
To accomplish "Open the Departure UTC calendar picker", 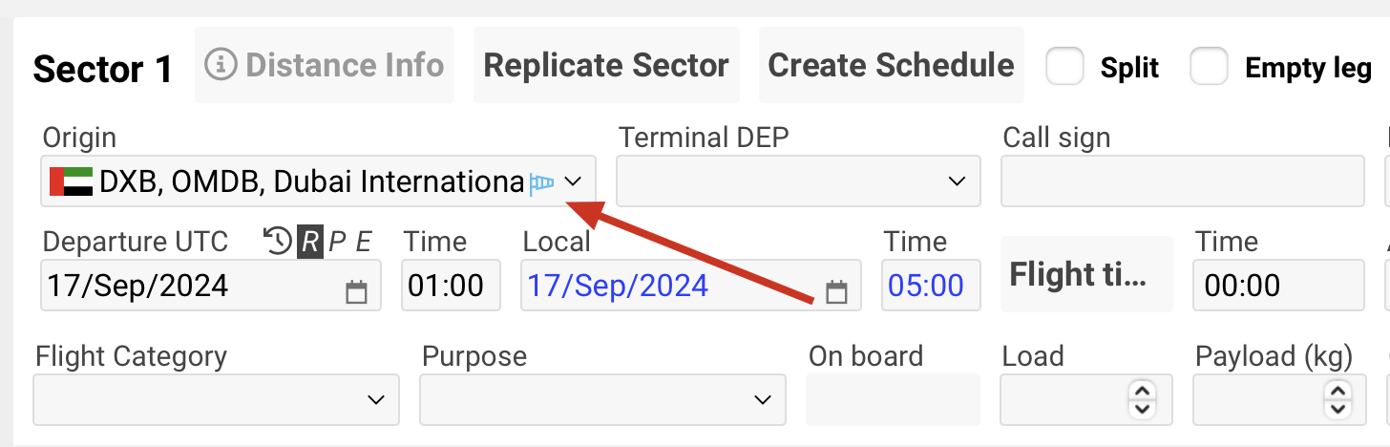I will [356, 291].
